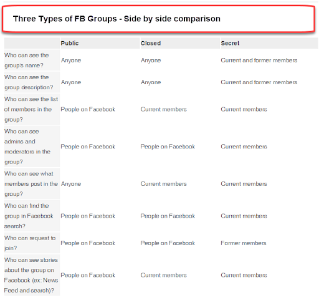Select the Closed column header
The width and height of the screenshot is (319, 300).
[x=151, y=43]
